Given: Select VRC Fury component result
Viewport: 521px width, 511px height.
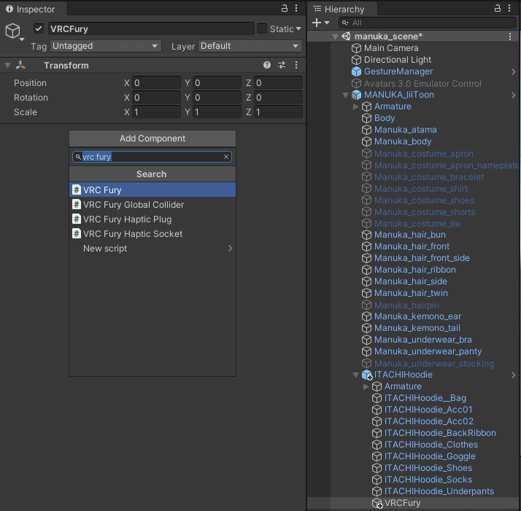Looking at the screenshot, I should (x=153, y=190).
